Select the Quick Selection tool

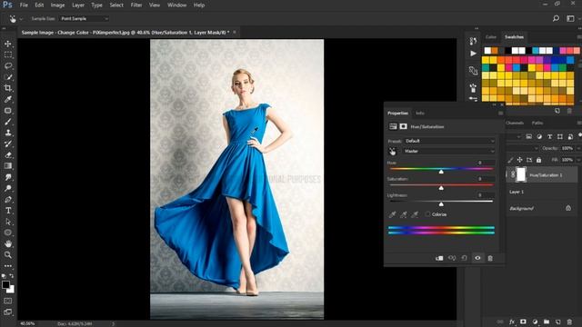(8, 77)
